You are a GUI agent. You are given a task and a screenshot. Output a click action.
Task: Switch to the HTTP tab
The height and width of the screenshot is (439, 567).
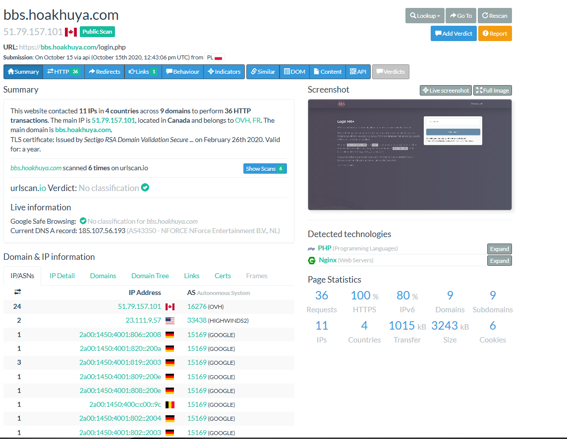pos(63,72)
